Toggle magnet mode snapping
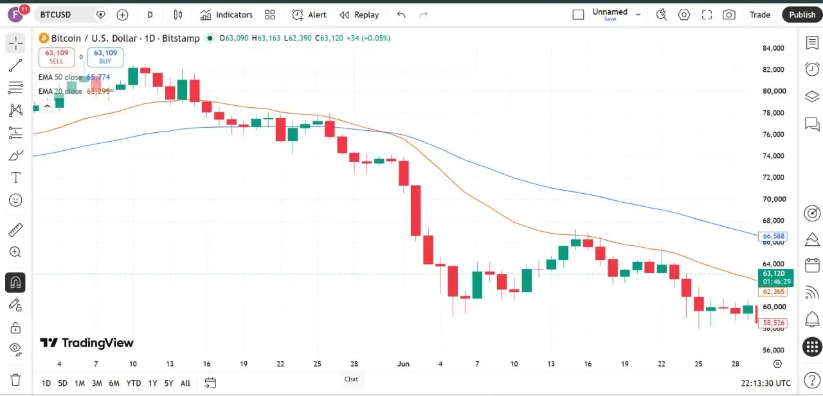The height and width of the screenshot is (396, 823). tap(16, 282)
